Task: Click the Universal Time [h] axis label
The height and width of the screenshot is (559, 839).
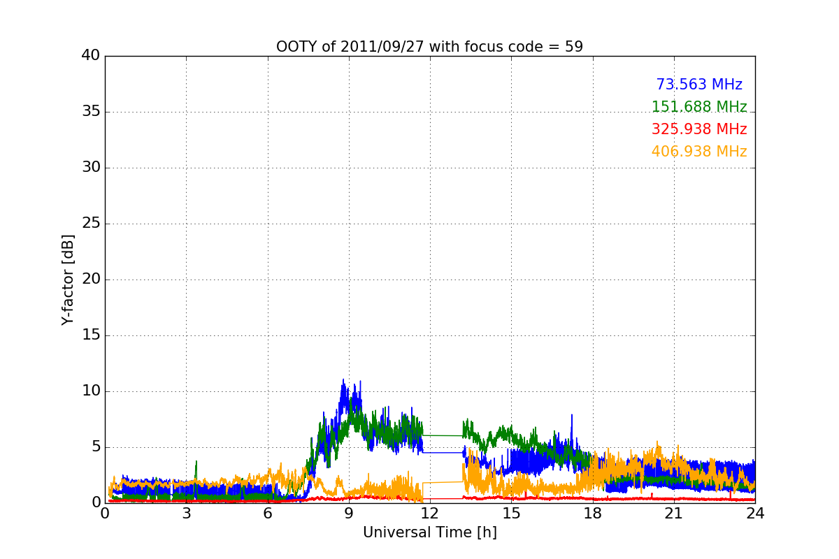Action: [x=429, y=532]
